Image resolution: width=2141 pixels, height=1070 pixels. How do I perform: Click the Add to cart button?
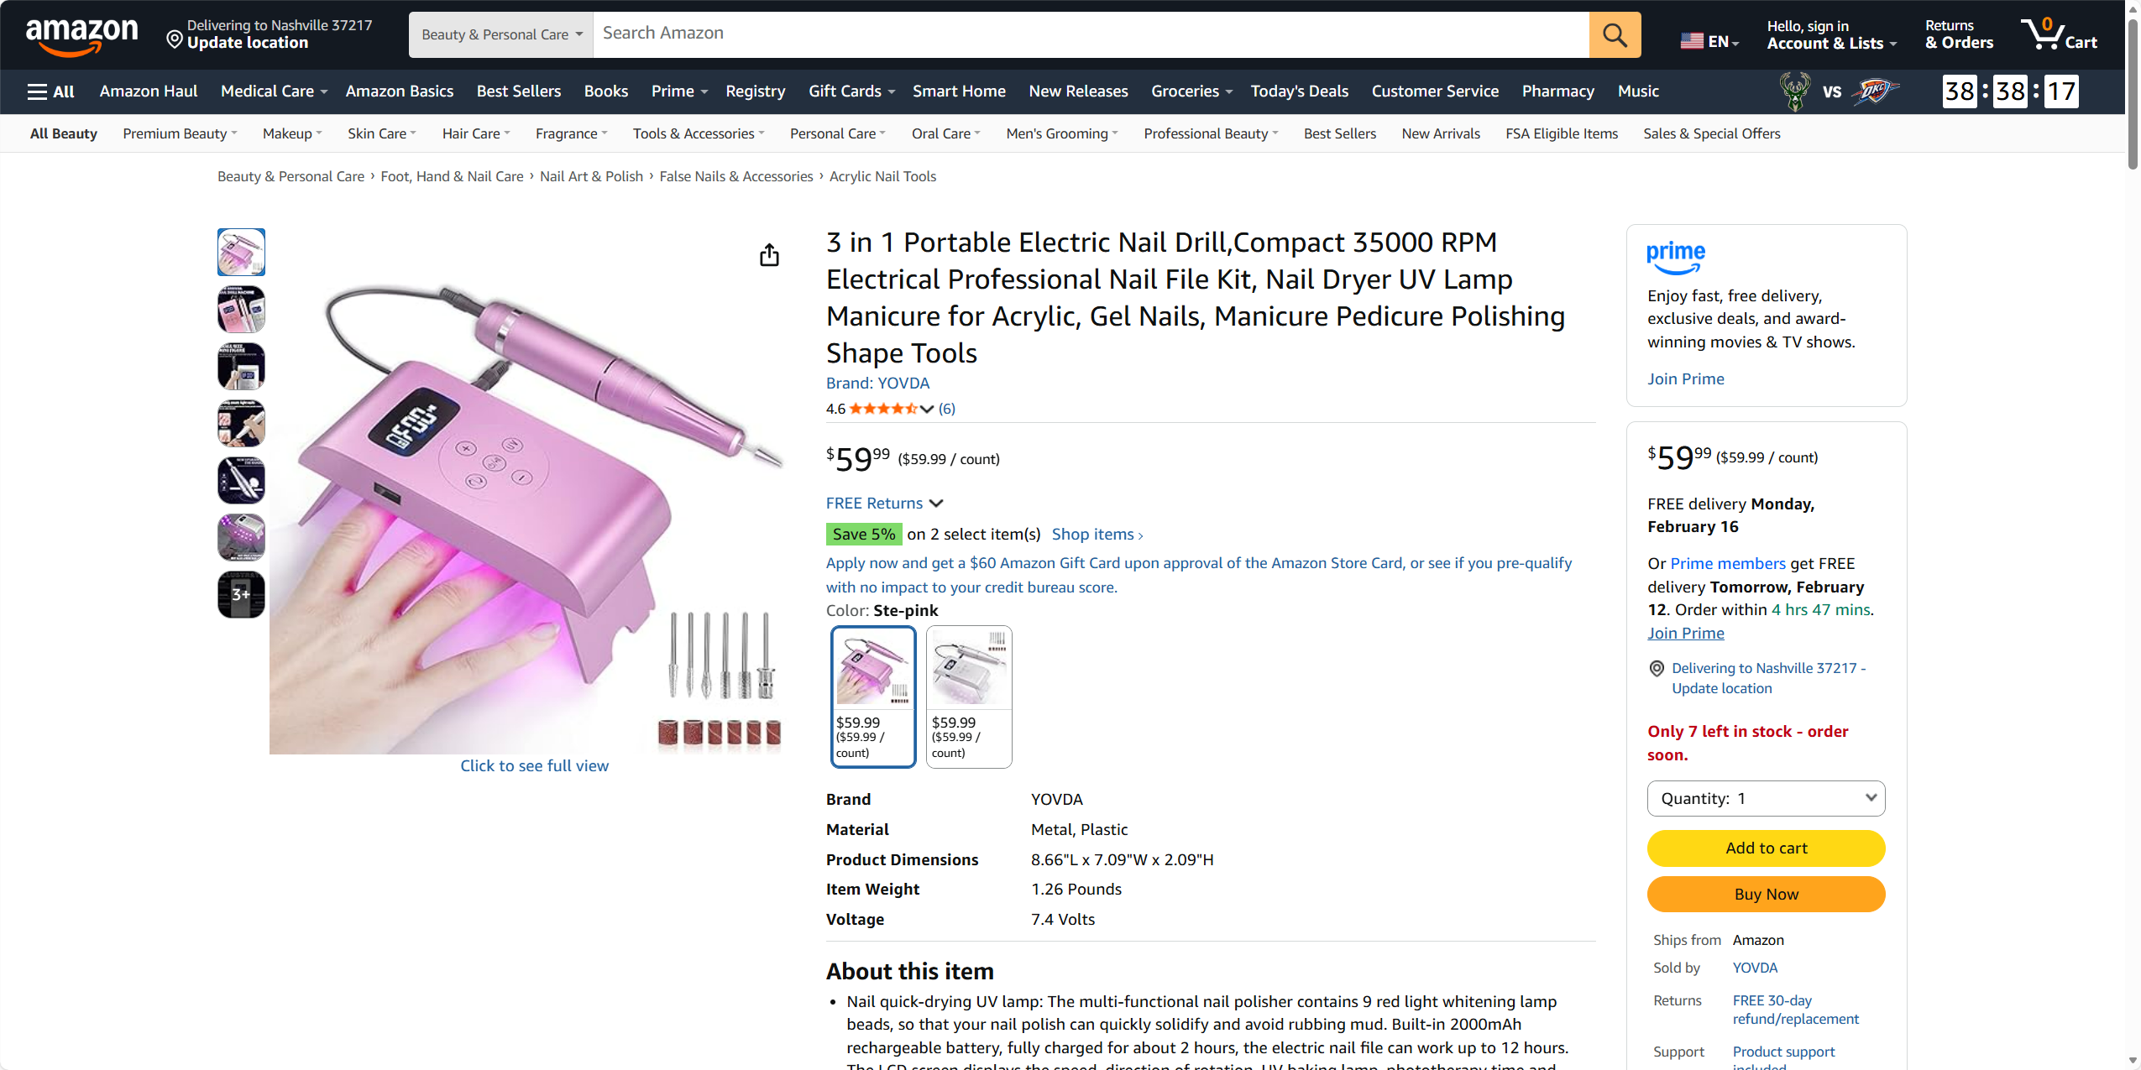click(1766, 848)
